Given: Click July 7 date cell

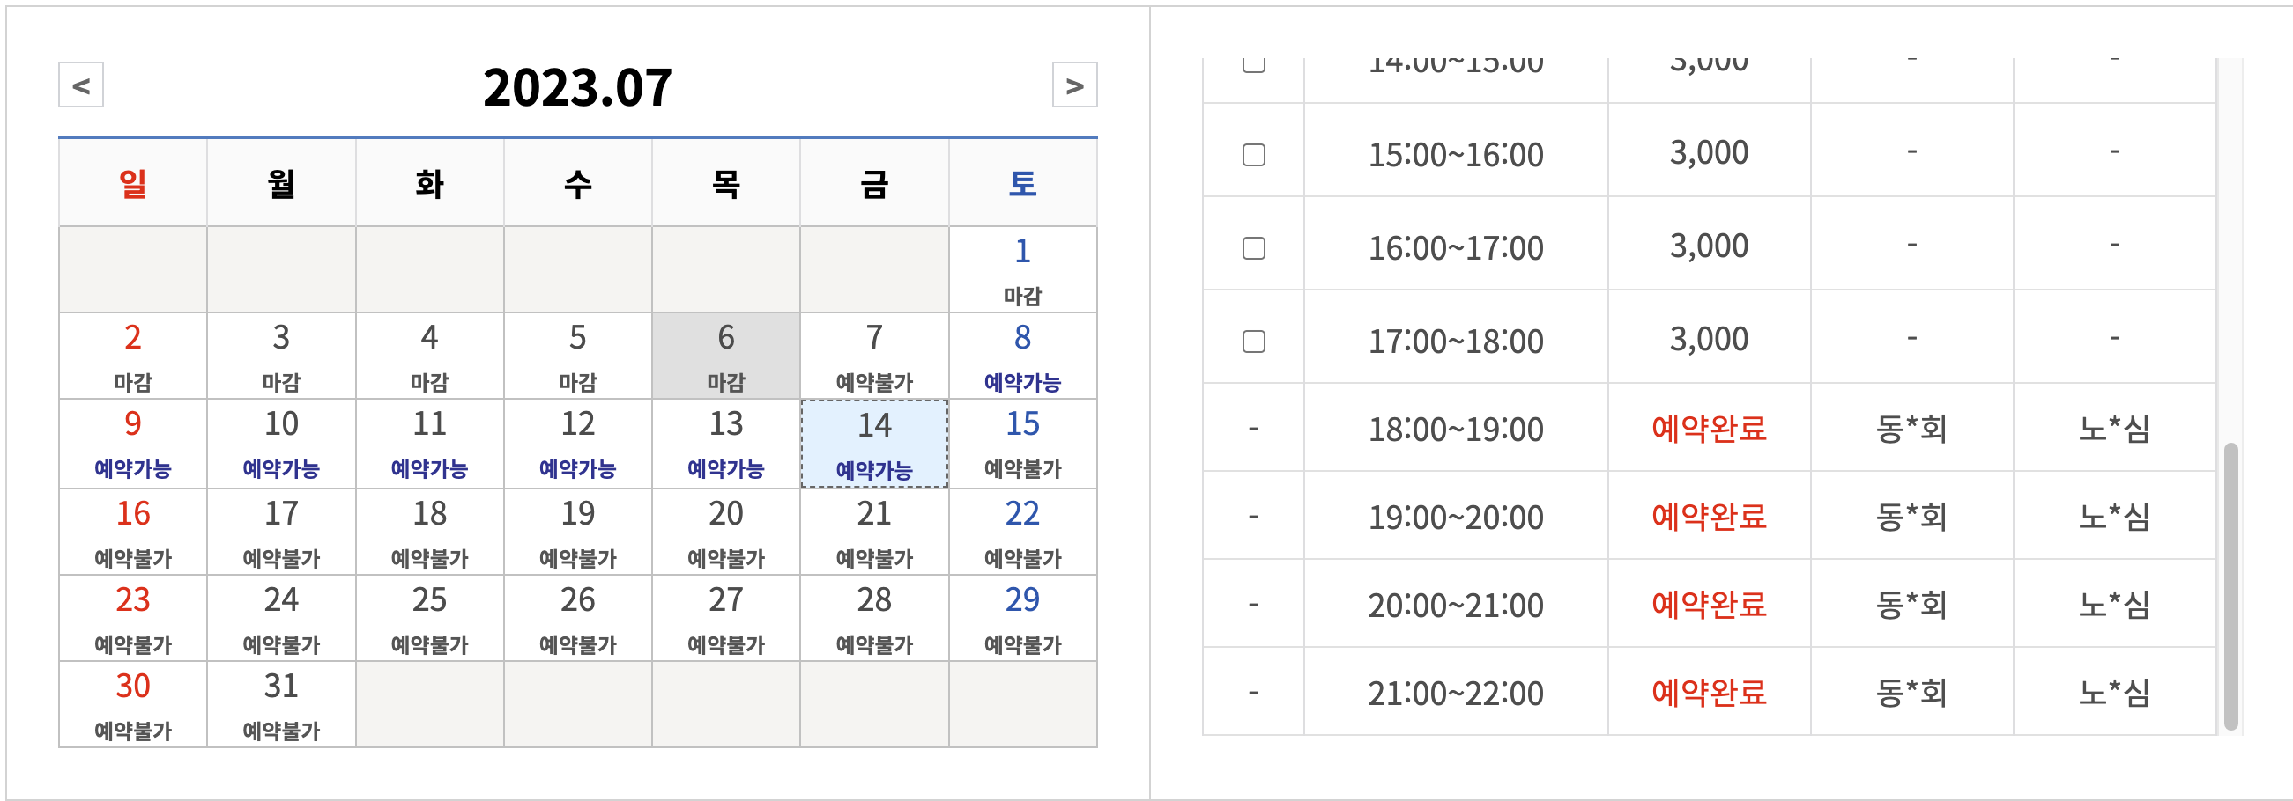Looking at the screenshot, I should click(x=874, y=356).
